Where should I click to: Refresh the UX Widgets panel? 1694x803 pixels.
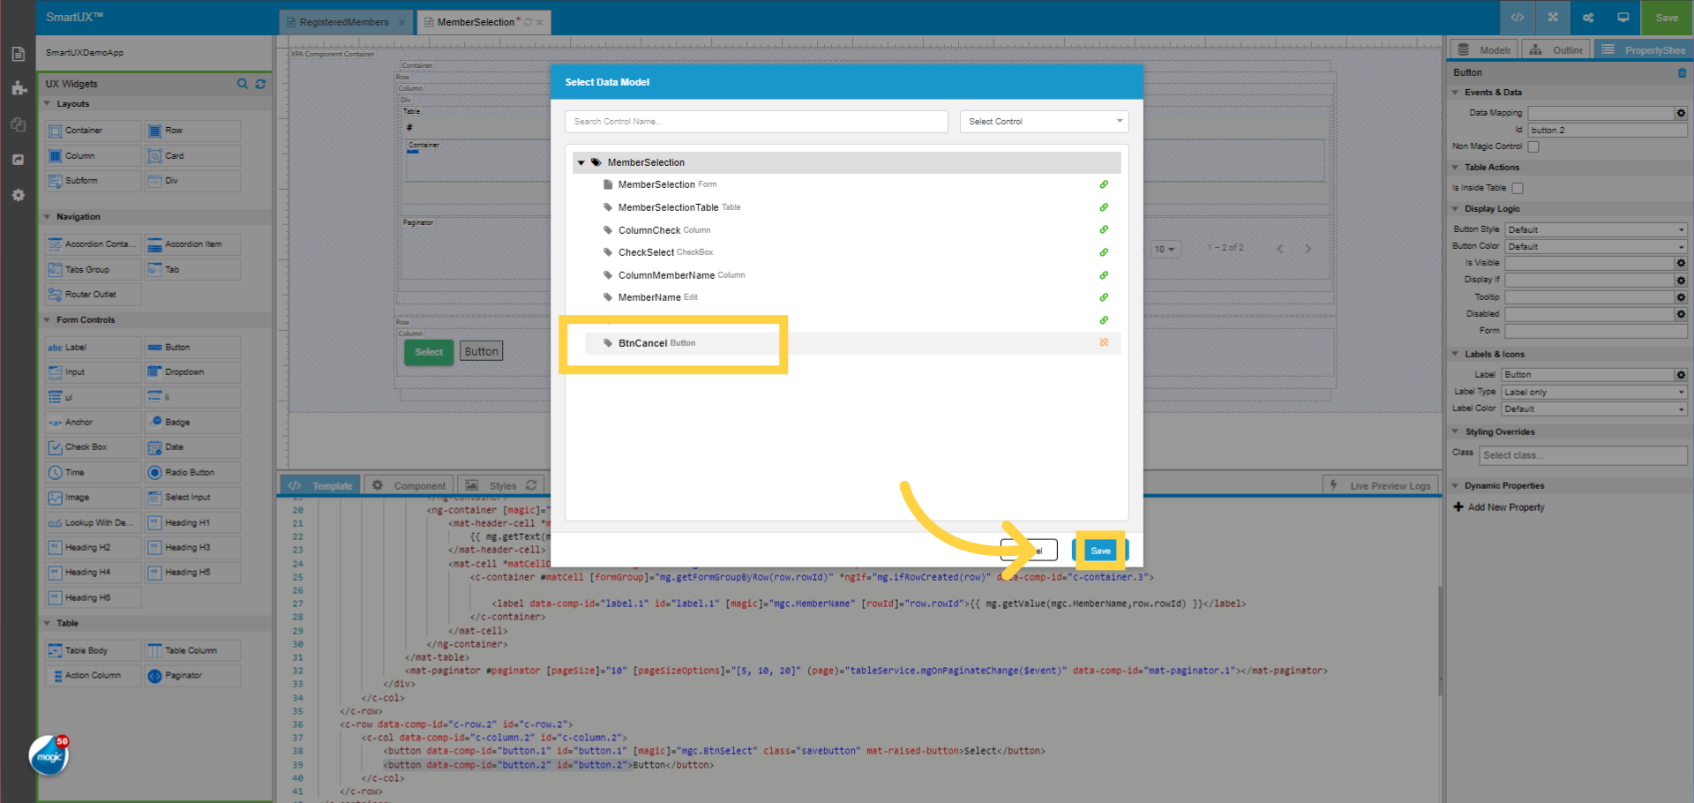point(260,84)
